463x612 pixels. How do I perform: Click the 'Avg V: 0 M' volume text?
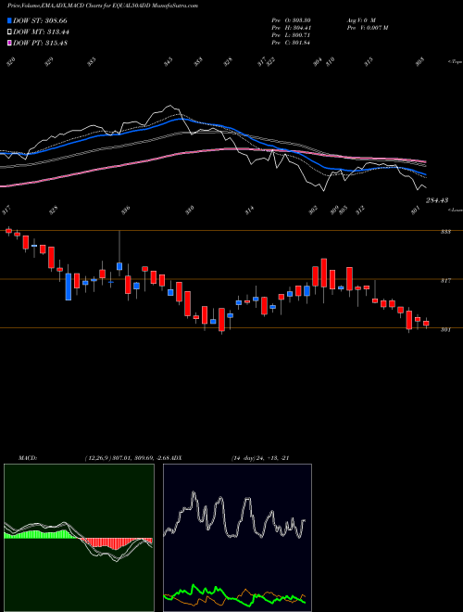coord(361,20)
